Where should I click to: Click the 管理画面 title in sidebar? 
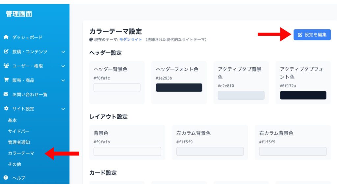click(19, 14)
